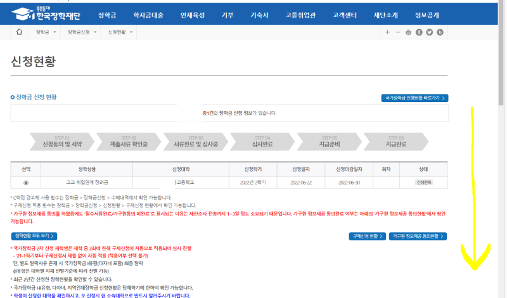The width and height of the screenshot is (507, 298).
Task: Click the 회차 column header
Action: tap(387, 169)
